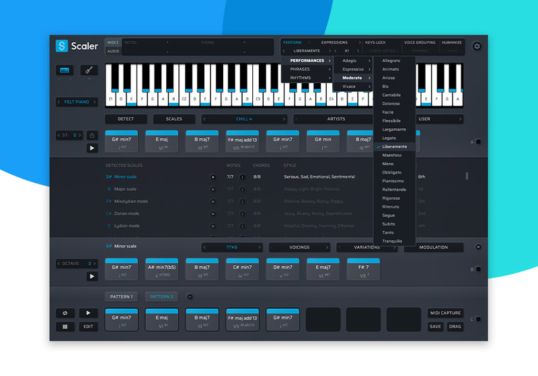
Task: Go to previous instrument before FELT PIANO
Action: pyautogui.click(x=59, y=102)
